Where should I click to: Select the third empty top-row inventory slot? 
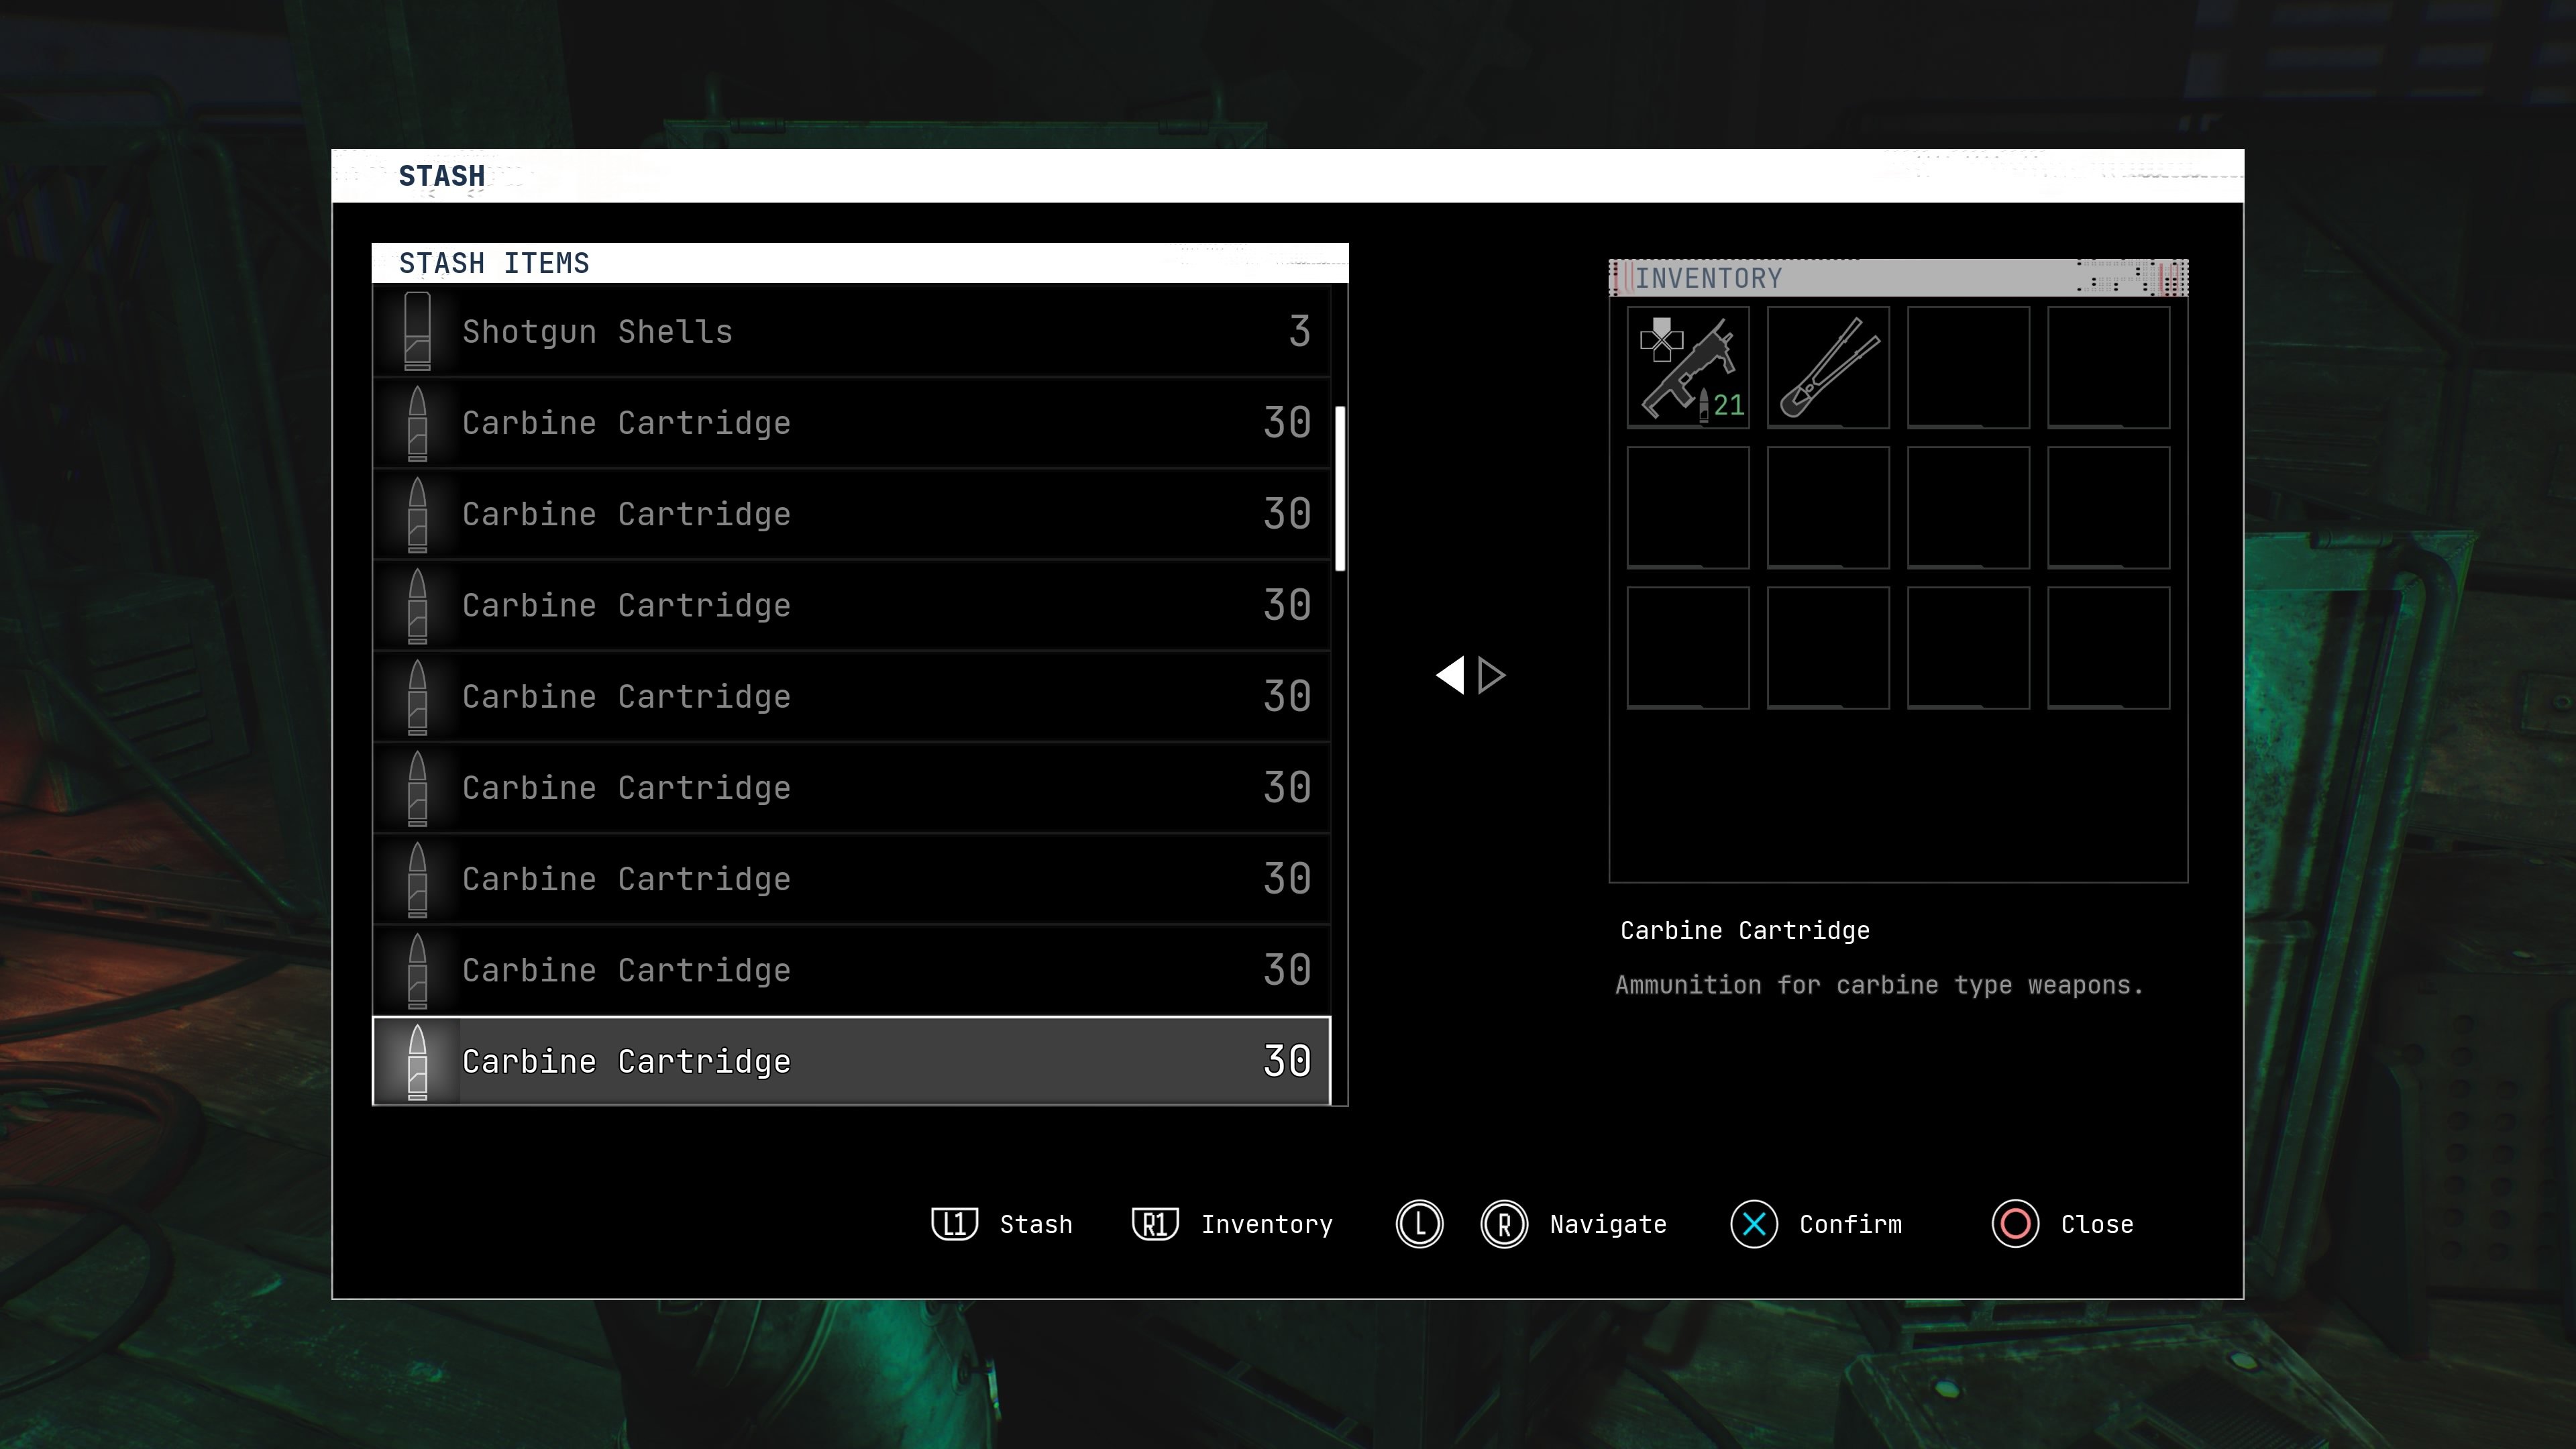(x=1967, y=368)
